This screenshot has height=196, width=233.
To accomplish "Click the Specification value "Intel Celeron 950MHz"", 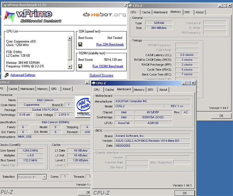I will coord(54,122).
